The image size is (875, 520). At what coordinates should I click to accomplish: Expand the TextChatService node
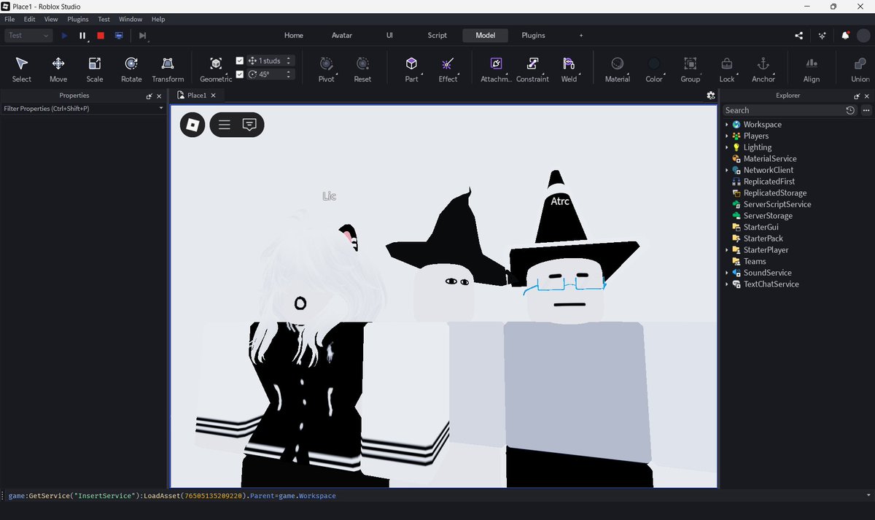pos(727,284)
